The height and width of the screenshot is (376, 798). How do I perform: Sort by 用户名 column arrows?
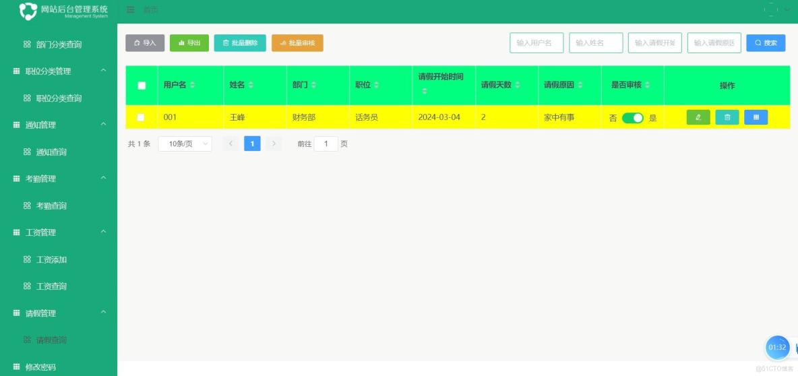[x=192, y=85]
